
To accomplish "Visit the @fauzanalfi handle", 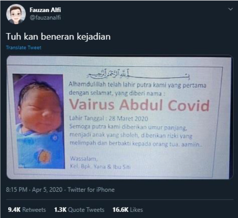I will coord(45,17).
